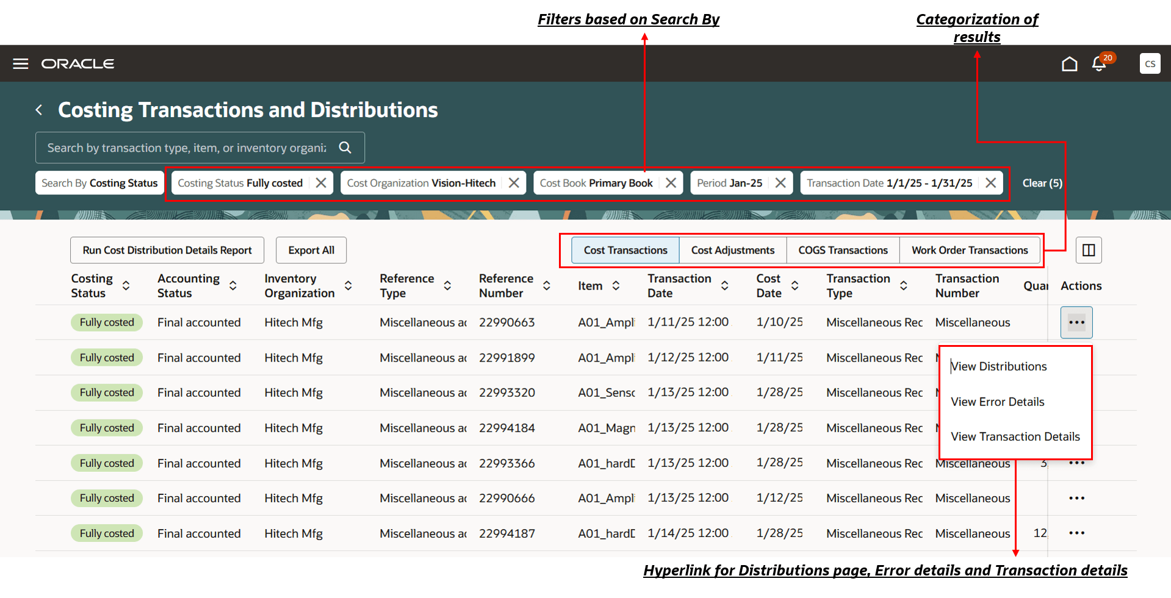Remove the Cost Organization Vision-Hitech filter
This screenshot has width=1171, height=598.
point(514,182)
